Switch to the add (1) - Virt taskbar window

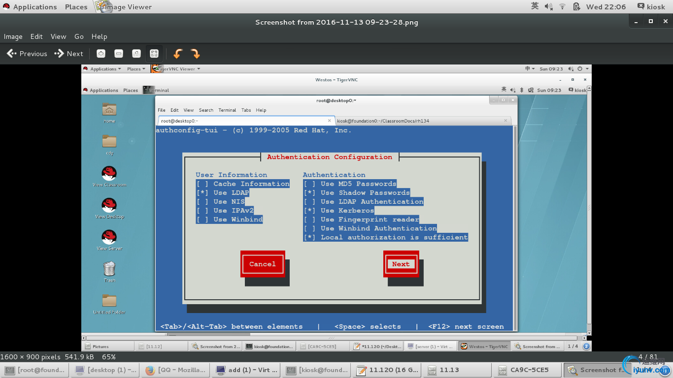click(x=247, y=370)
